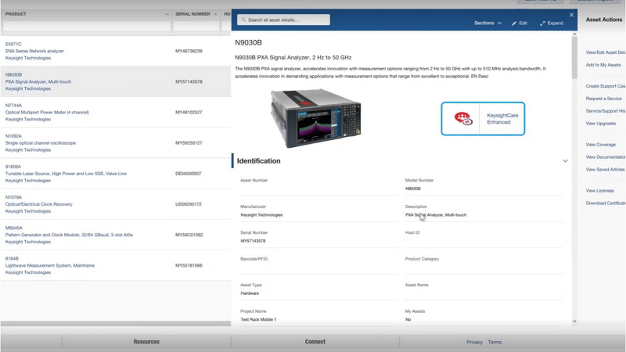This screenshot has width=626, height=352.
Task: Click the Privacy link in footer
Action: pyautogui.click(x=474, y=342)
